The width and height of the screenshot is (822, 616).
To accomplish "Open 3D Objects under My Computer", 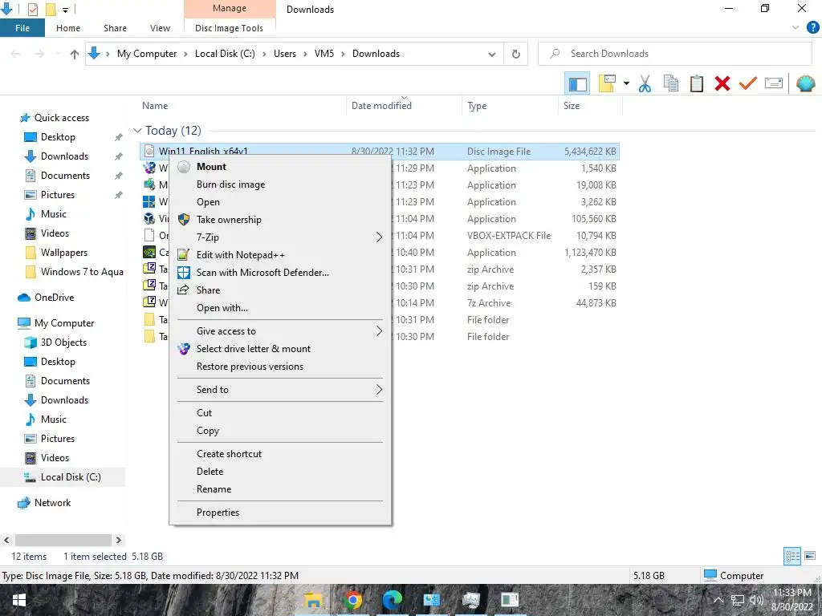I will click(x=63, y=342).
